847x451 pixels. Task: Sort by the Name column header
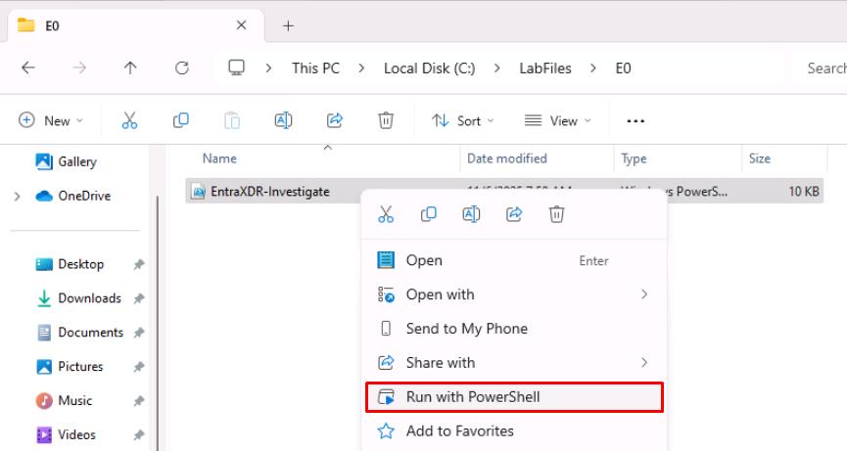219,158
